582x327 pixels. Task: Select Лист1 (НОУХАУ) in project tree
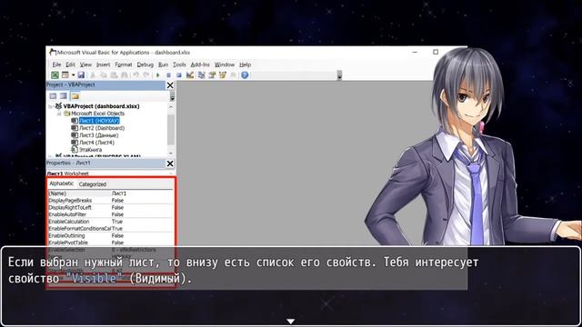pyautogui.click(x=99, y=121)
